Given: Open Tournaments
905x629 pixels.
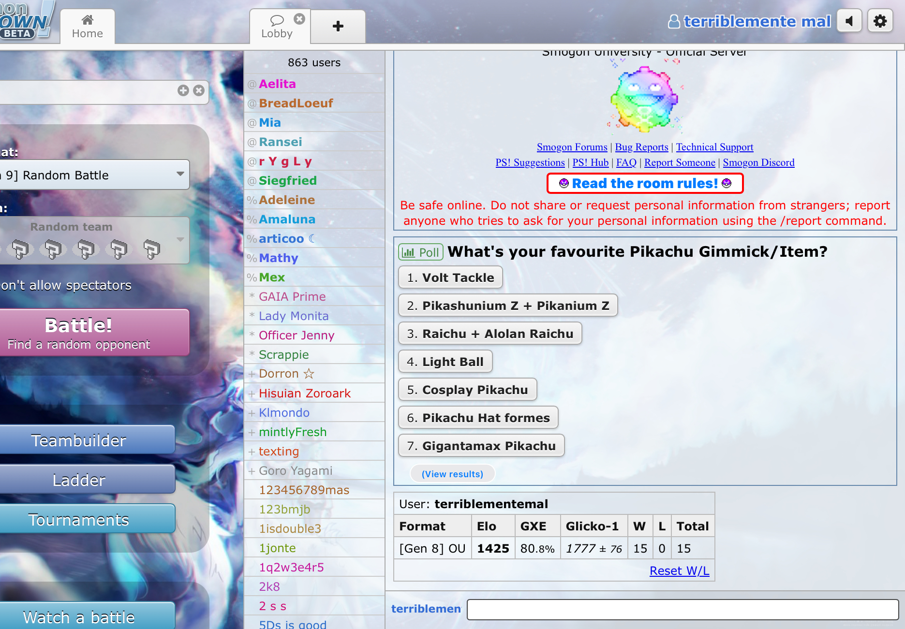Looking at the screenshot, I should click(x=87, y=519).
